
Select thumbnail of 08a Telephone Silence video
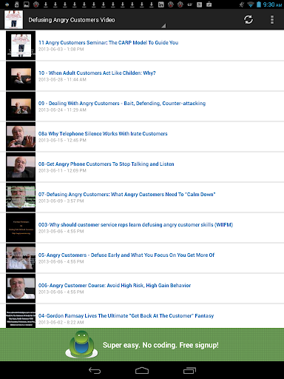(21, 136)
